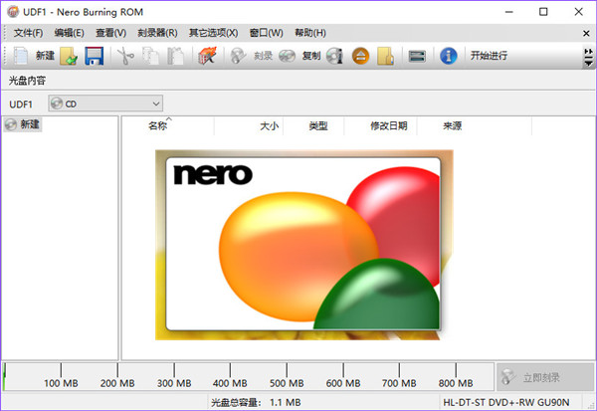The width and height of the screenshot is (597, 411).
Task: Open the CD disc type dropdown
Action: [x=105, y=103]
